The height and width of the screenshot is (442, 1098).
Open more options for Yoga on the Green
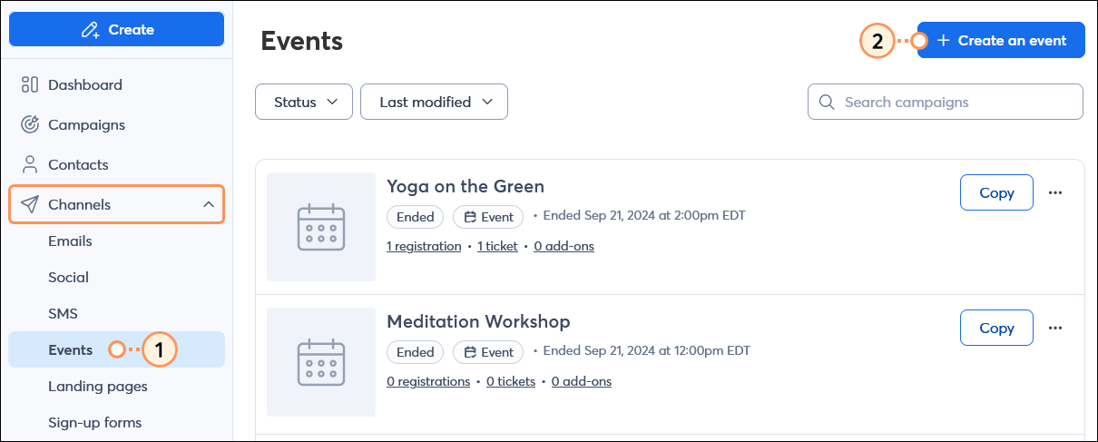(x=1054, y=193)
